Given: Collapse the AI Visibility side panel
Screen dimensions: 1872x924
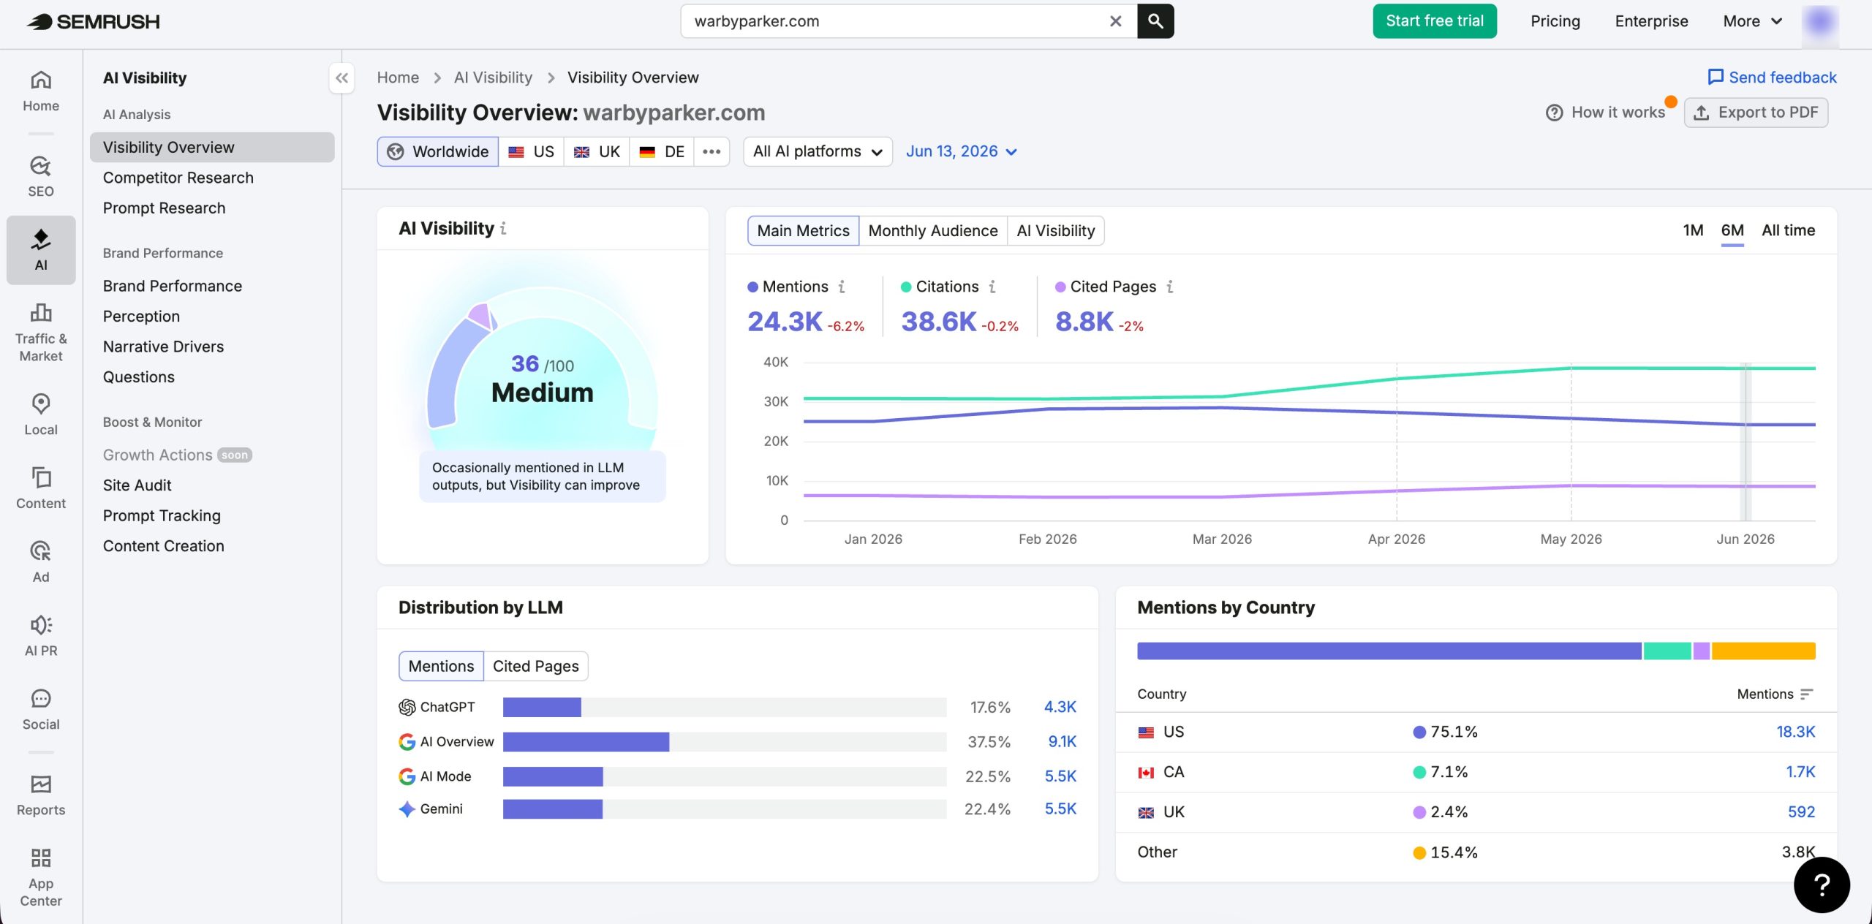Looking at the screenshot, I should (x=341, y=77).
